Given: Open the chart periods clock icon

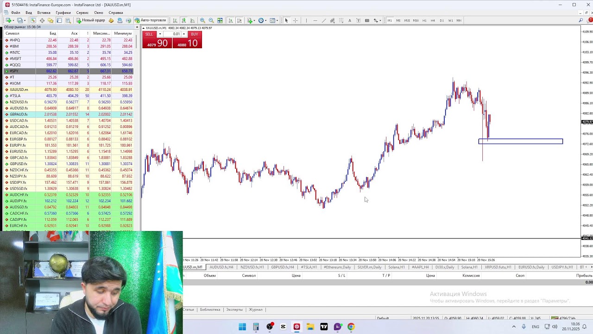Looking at the screenshot, I should [x=261, y=20].
